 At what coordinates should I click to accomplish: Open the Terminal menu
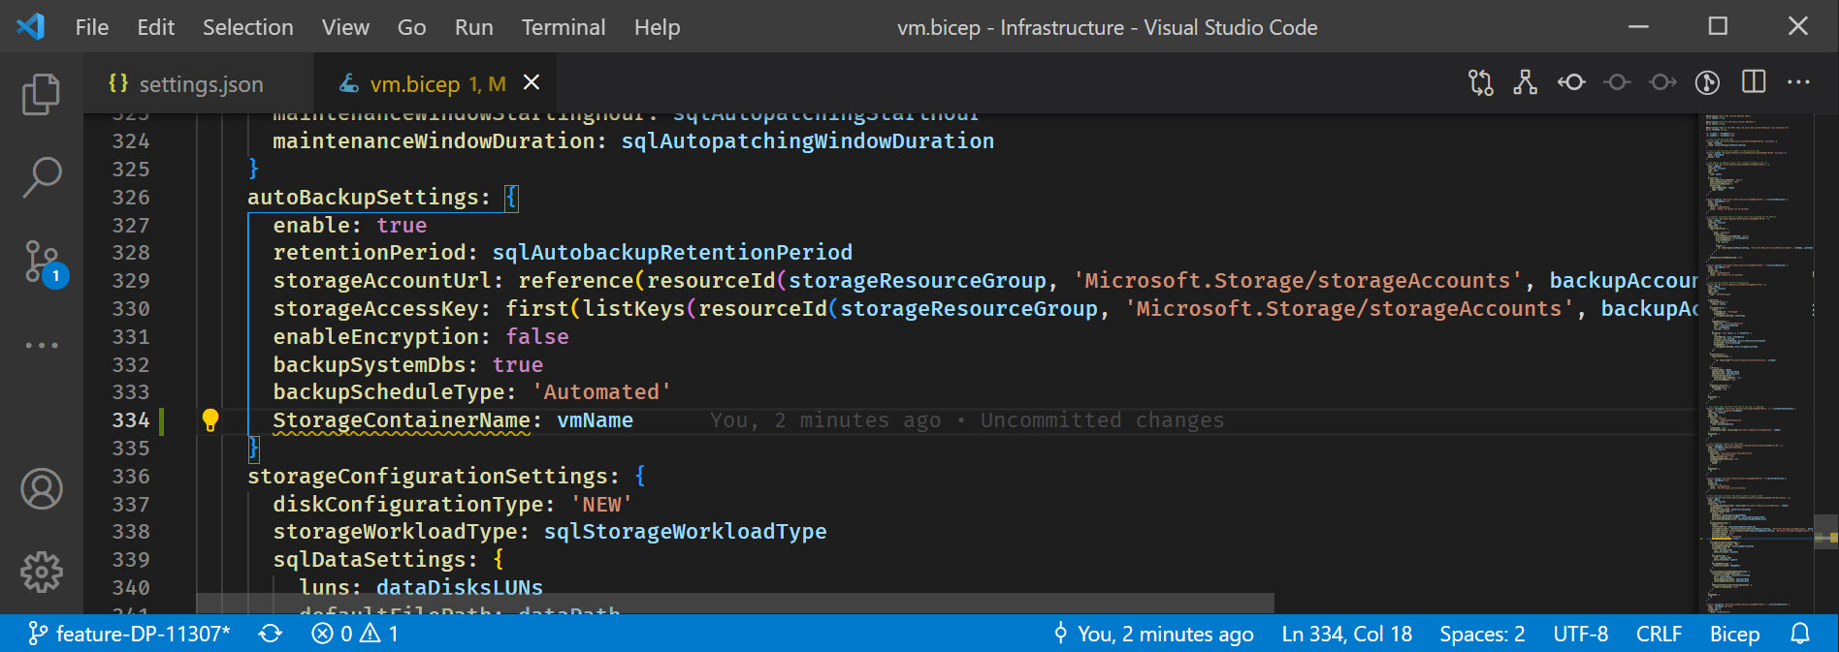point(564,27)
